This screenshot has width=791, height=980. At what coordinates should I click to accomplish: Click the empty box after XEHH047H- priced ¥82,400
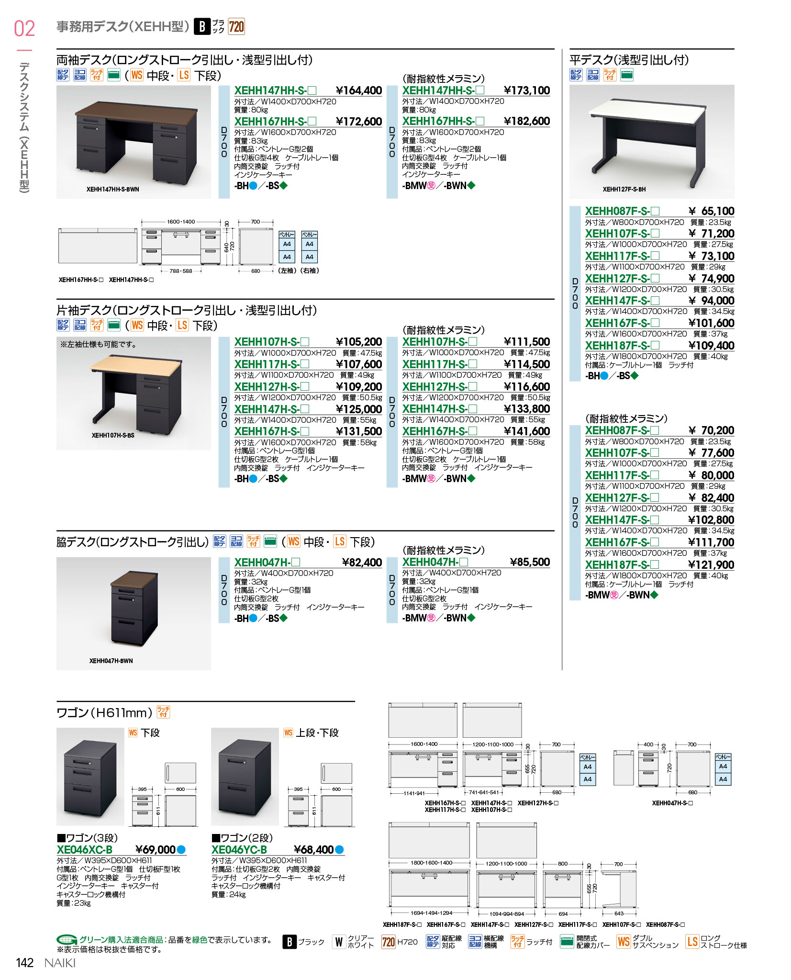tap(296, 562)
